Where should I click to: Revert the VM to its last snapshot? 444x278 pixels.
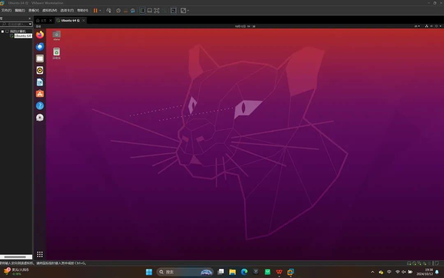tap(125, 10)
